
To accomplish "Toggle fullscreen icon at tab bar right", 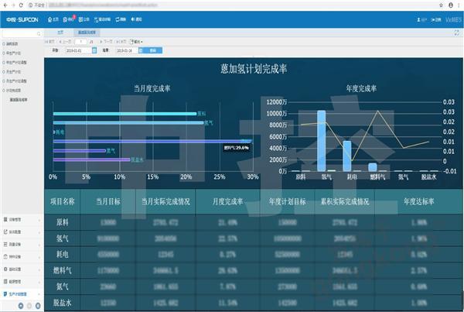I will (x=456, y=33).
